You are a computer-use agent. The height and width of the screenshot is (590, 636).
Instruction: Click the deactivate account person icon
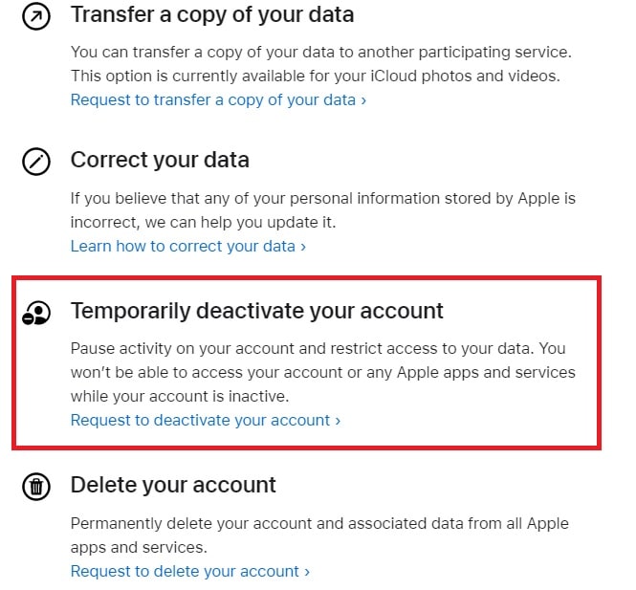(36, 313)
